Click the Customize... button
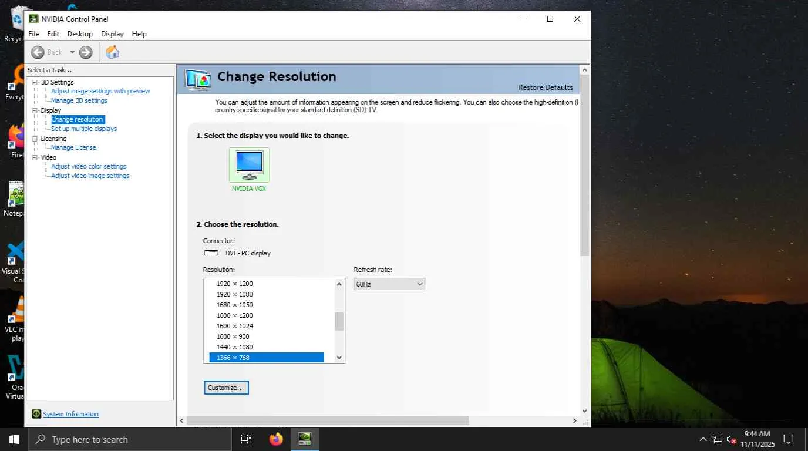The height and width of the screenshot is (451, 808). point(226,388)
